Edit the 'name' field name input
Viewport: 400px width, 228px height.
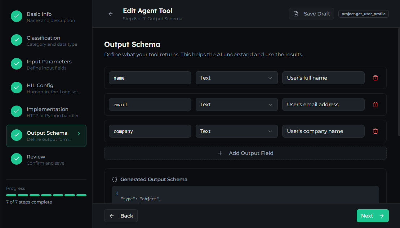(150, 78)
